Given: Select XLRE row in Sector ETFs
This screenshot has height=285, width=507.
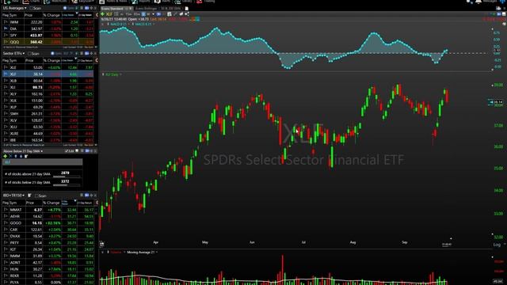Looking at the screenshot, I should tap(48, 134).
